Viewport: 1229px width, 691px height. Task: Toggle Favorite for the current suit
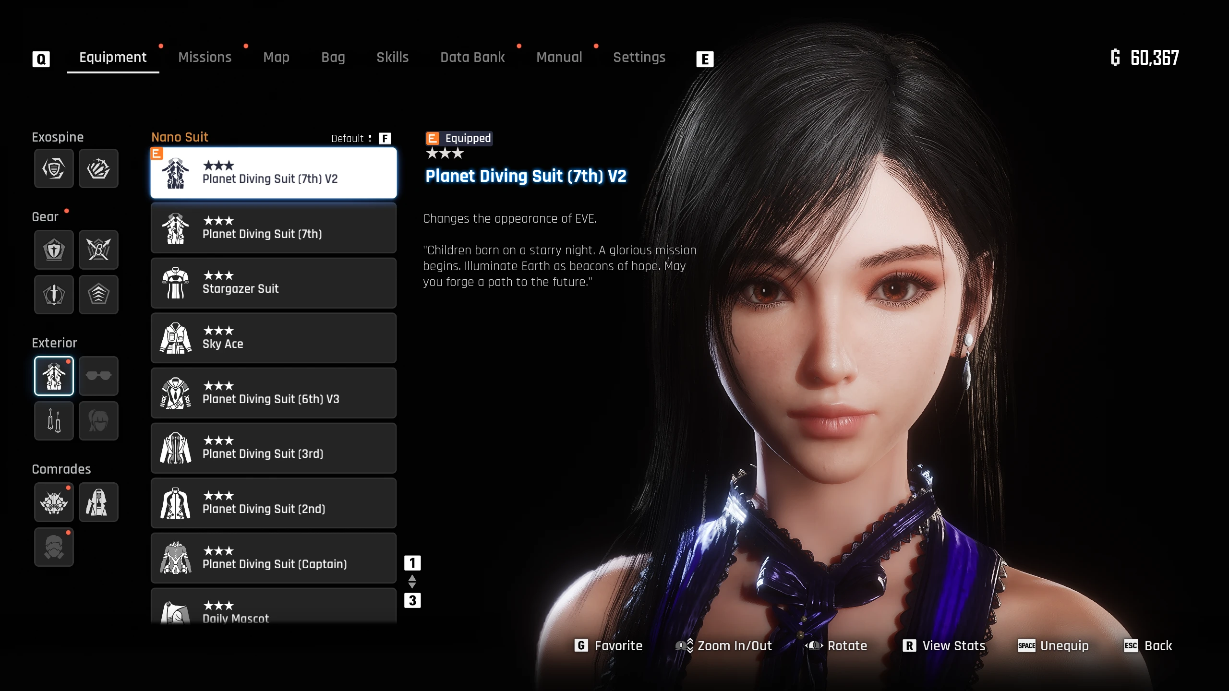click(609, 646)
